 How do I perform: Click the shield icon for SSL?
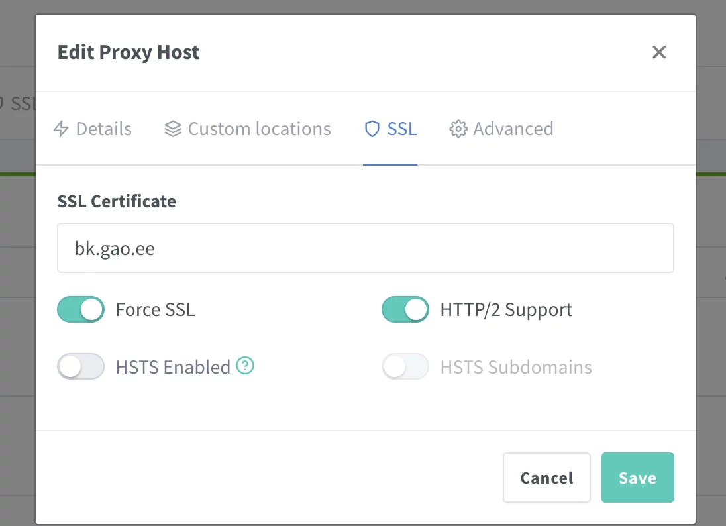click(372, 129)
